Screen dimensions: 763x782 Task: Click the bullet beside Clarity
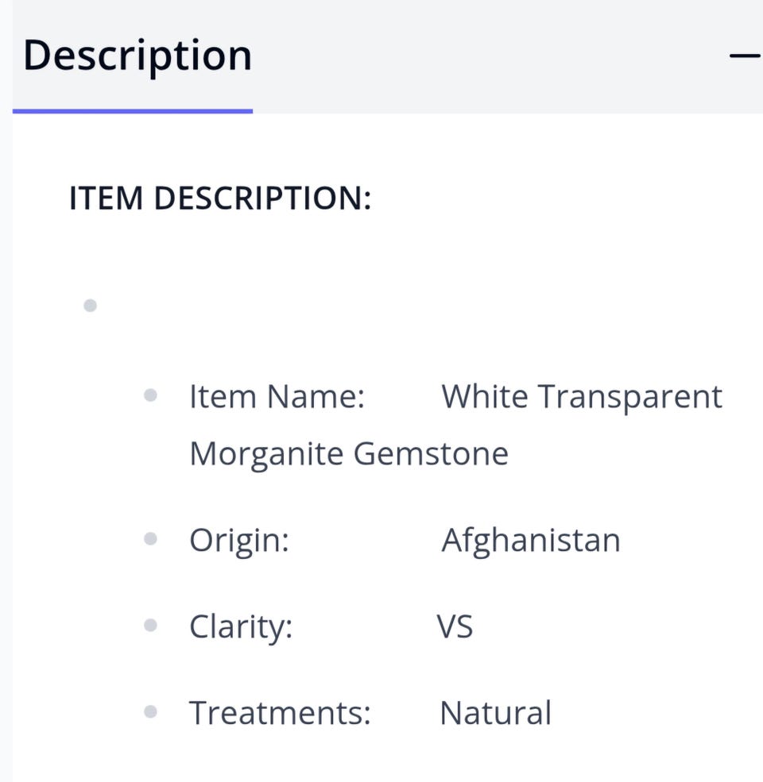click(x=150, y=626)
